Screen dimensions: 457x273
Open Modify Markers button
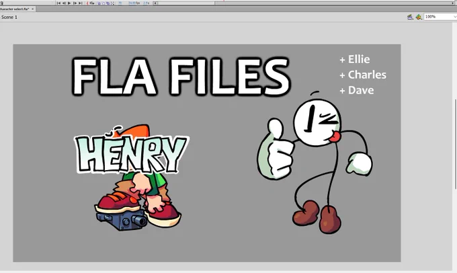pyautogui.click(x=113, y=3)
